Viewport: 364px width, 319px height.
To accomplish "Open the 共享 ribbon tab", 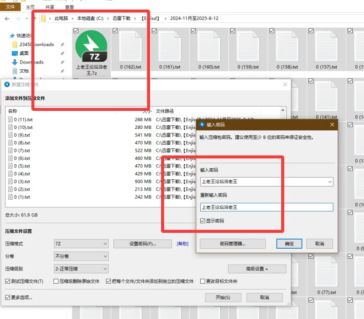I will [x=50, y=7].
